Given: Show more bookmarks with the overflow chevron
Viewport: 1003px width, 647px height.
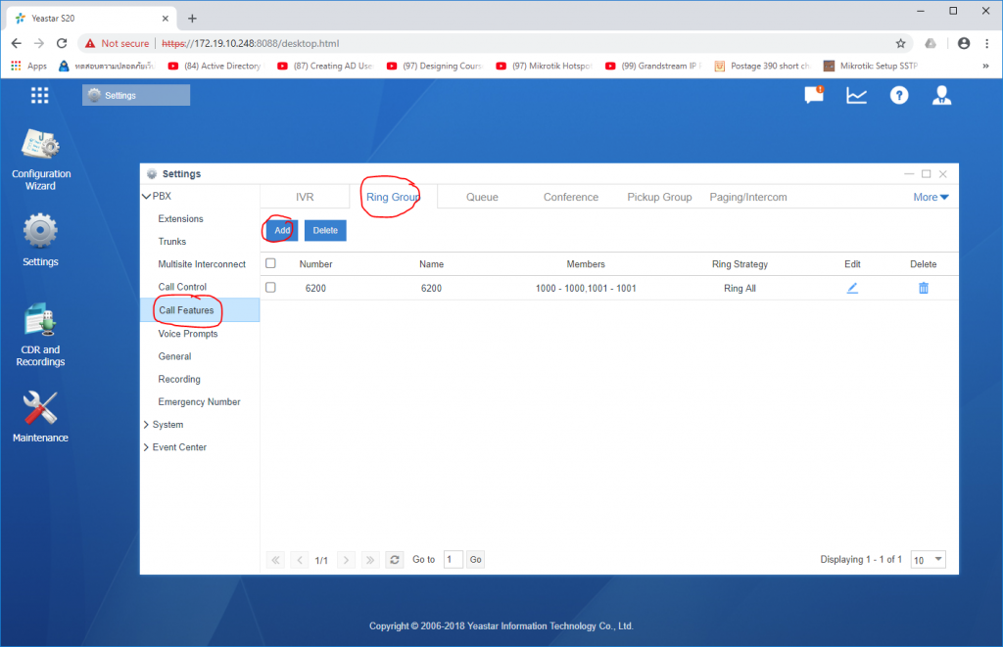Looking at the screenshot, I should 985,66.
